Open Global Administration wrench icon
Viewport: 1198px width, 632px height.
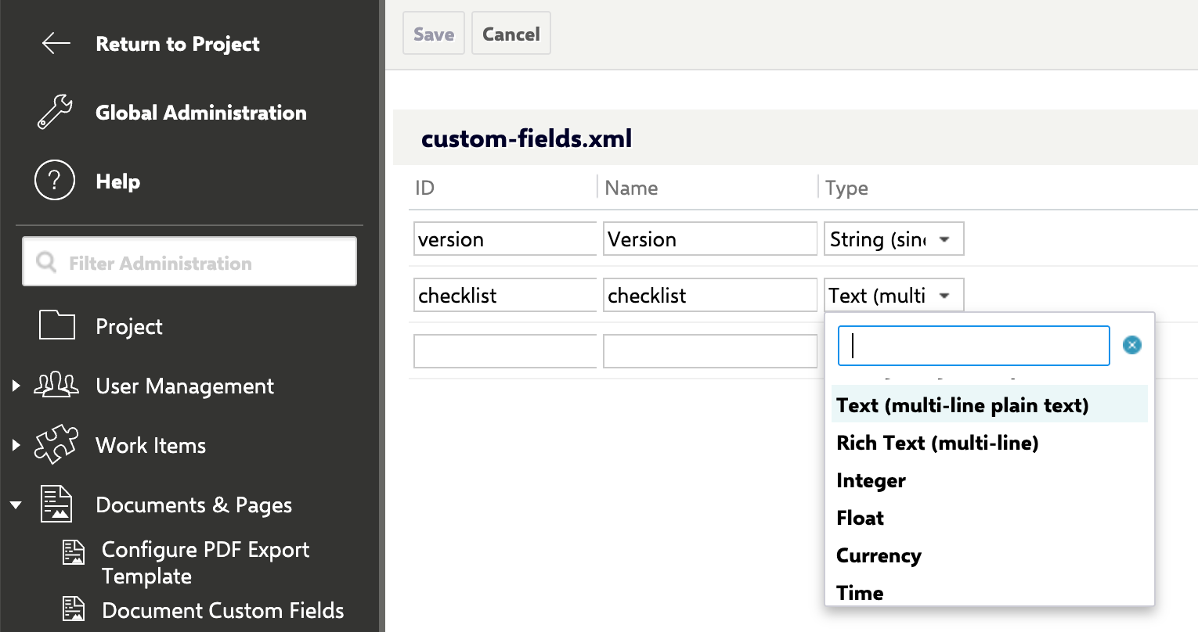pos(56,113)
